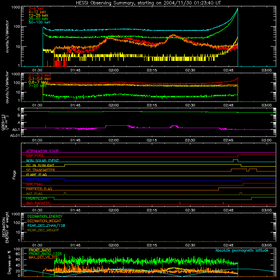The image size is (280, 280).
Task: Select the 50-100 keV legend label
Action: pos(40,22)
